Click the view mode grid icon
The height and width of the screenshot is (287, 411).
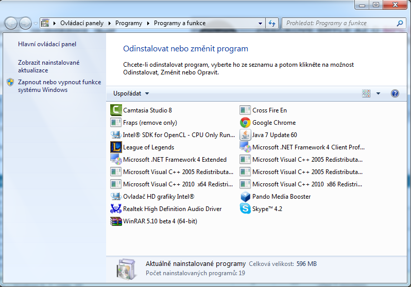tap(366, 93)
